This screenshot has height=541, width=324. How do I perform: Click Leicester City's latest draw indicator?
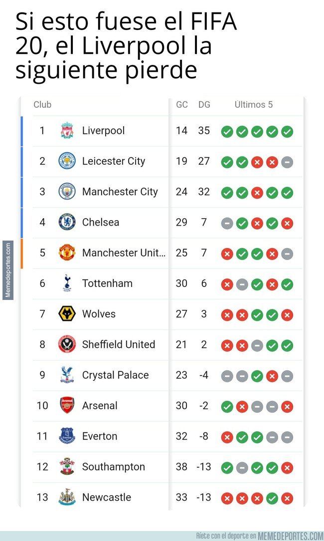click(287, 162)
